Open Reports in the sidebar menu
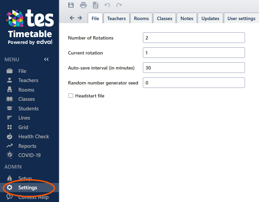264x202 pixels. [x=27, y=146]
